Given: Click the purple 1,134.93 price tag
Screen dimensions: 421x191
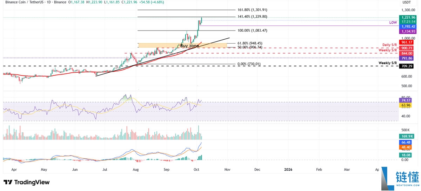Looking at the screenshot, I should [408, 31].
